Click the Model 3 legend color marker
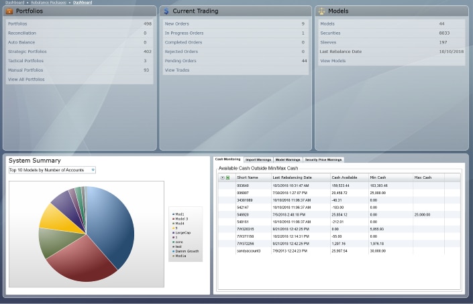Image resolution: width=473 pixels, height=304 pixels. tap(174, 219)
